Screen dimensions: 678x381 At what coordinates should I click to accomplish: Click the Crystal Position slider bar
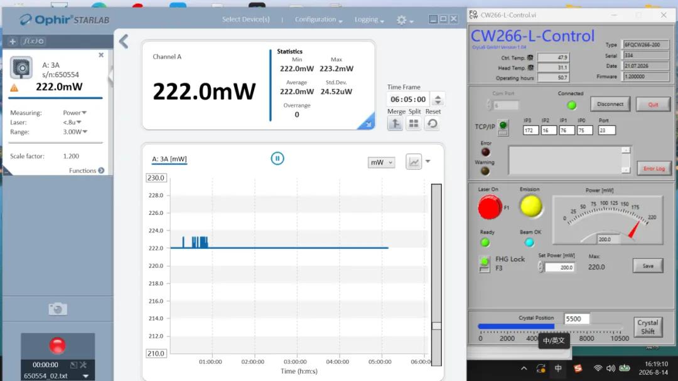[550, 326]
